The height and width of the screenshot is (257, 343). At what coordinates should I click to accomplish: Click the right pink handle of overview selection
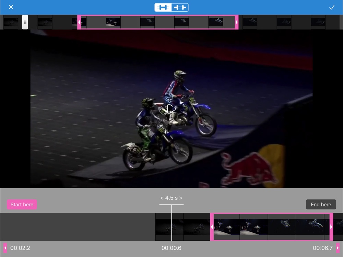236,22
